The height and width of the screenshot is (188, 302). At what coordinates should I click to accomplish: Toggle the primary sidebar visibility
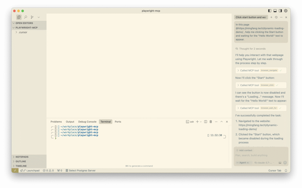(269, 10)
